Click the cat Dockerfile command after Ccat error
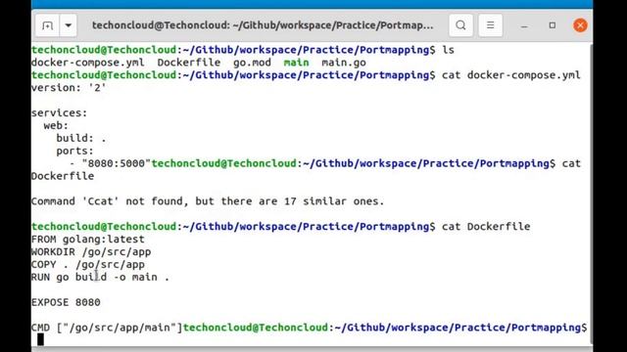This screenshot has width=627, height=352. 486,226
